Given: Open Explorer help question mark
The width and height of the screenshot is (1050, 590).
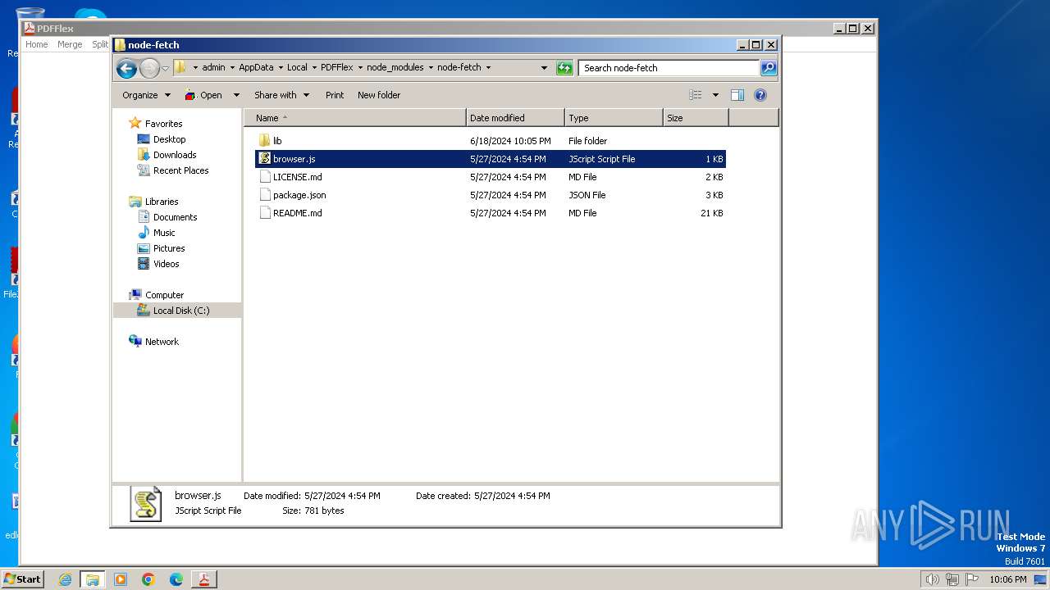Looking at the screenshot, I should [x=760, y=95].
